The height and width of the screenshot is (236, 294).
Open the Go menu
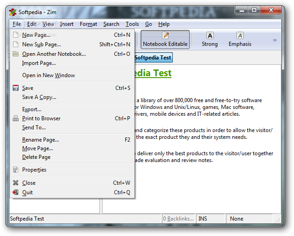148,24
